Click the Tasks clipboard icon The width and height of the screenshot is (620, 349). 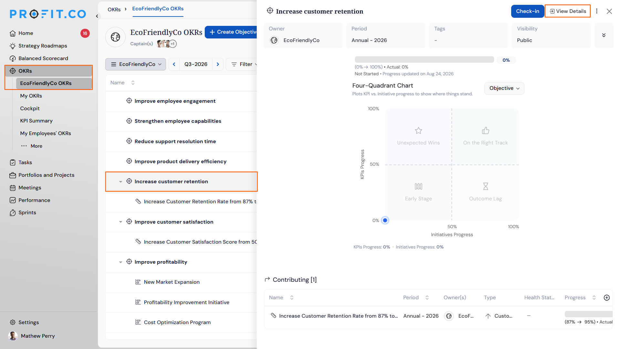tap(13, 163)
